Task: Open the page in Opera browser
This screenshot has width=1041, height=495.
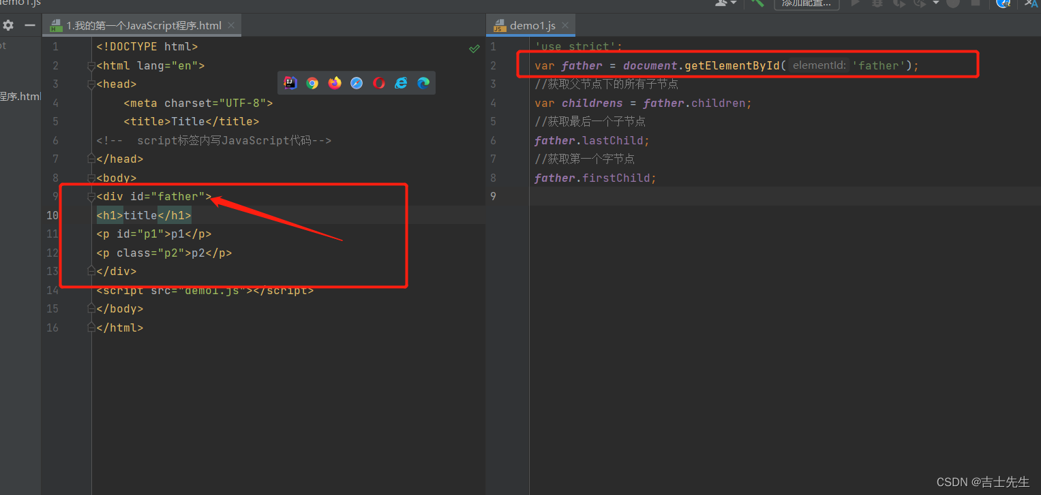Action: pos(379,83)
